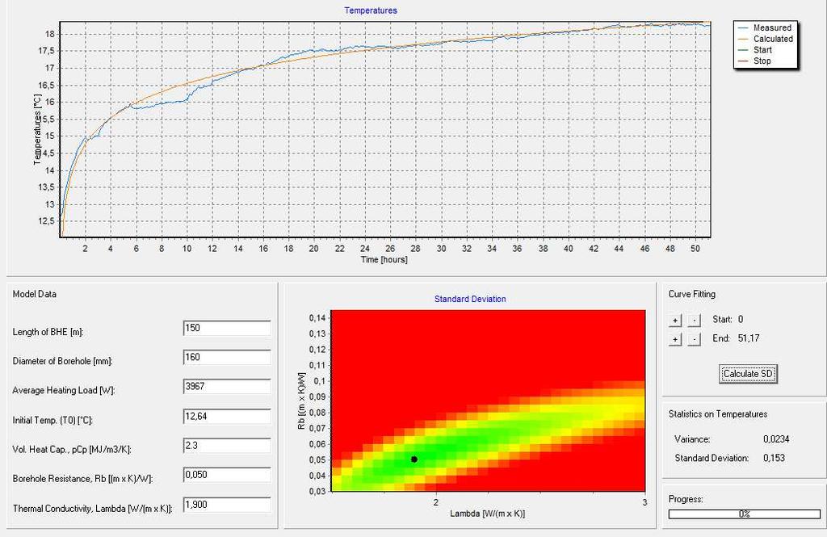Select the Measured legend entry
827x537 pixels.
click(766, 27)
